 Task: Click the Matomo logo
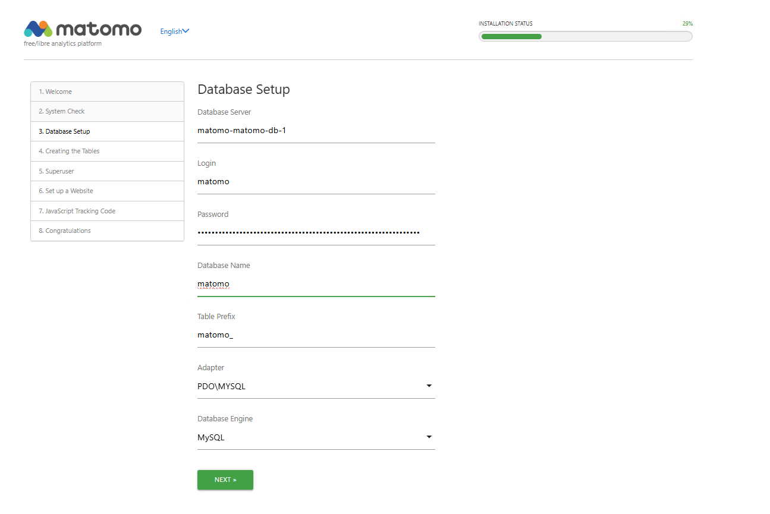click(x=83, y=30)
